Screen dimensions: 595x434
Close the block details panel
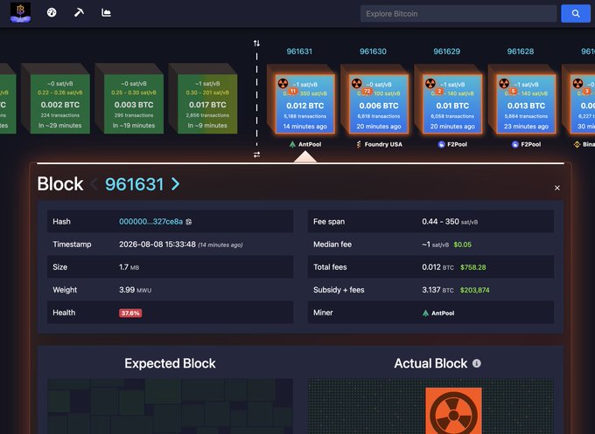pyautogui.click(x=557, y=188)
